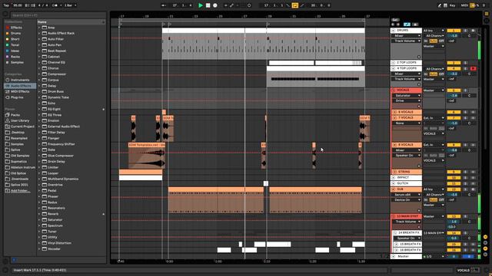Click the Session Record circle button

(x=249, y=5)
